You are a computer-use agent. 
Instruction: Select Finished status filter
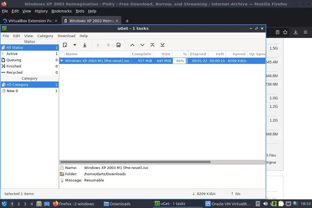[x=30, y=66]
